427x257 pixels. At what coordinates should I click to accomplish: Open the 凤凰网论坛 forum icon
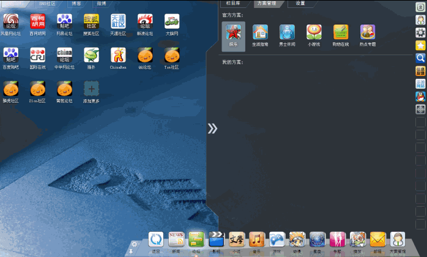tap(10, 21)
